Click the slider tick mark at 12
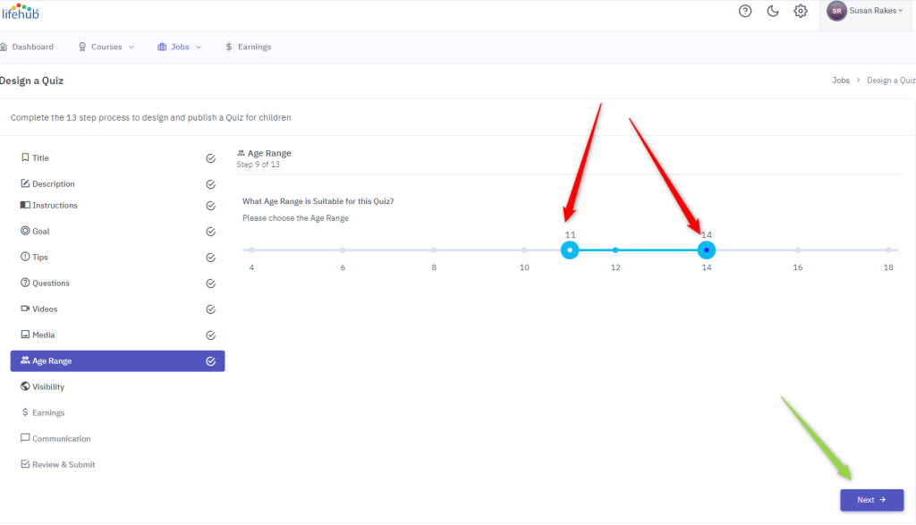This screenshot has height=525, width=916. coord(615,250)
